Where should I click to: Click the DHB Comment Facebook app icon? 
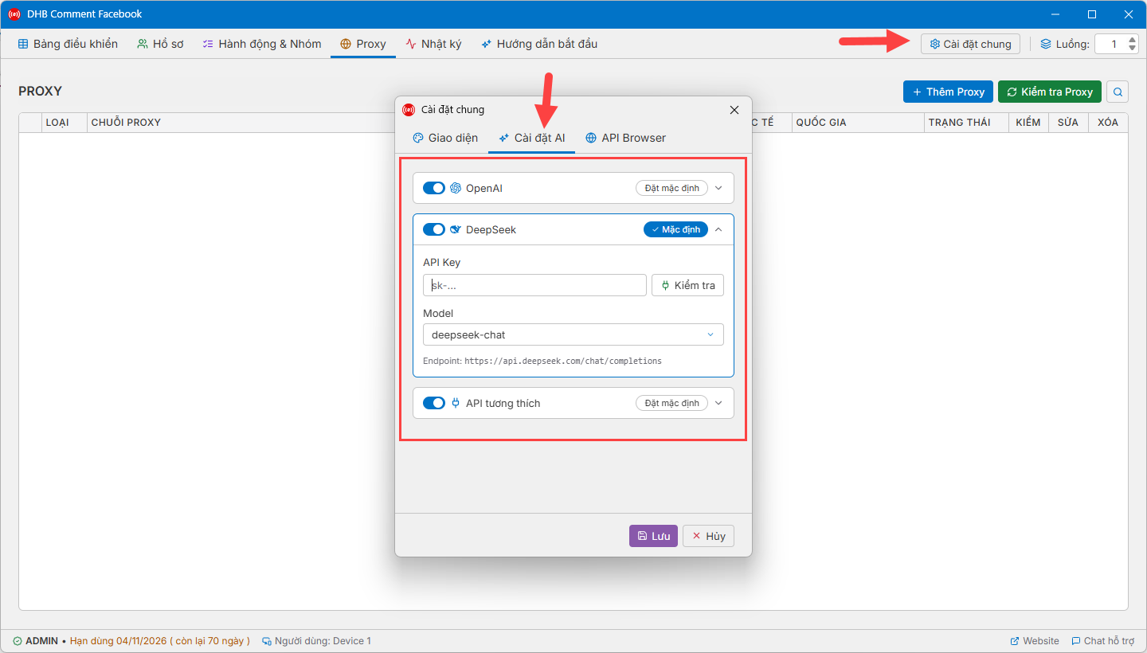(x=14, y=14)
